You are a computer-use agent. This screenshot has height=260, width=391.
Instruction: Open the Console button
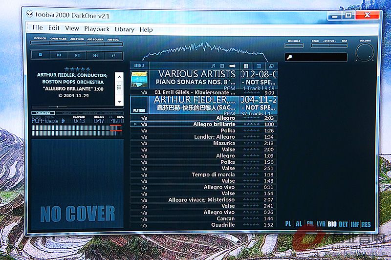coord(294,45)
